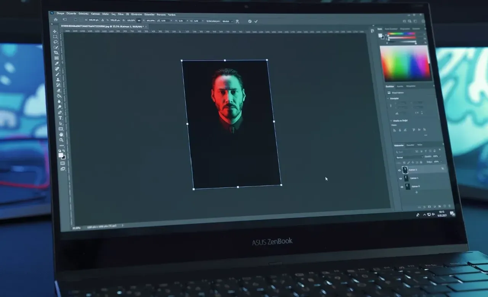Close the open document tab
488x297 pixels.
146,26
